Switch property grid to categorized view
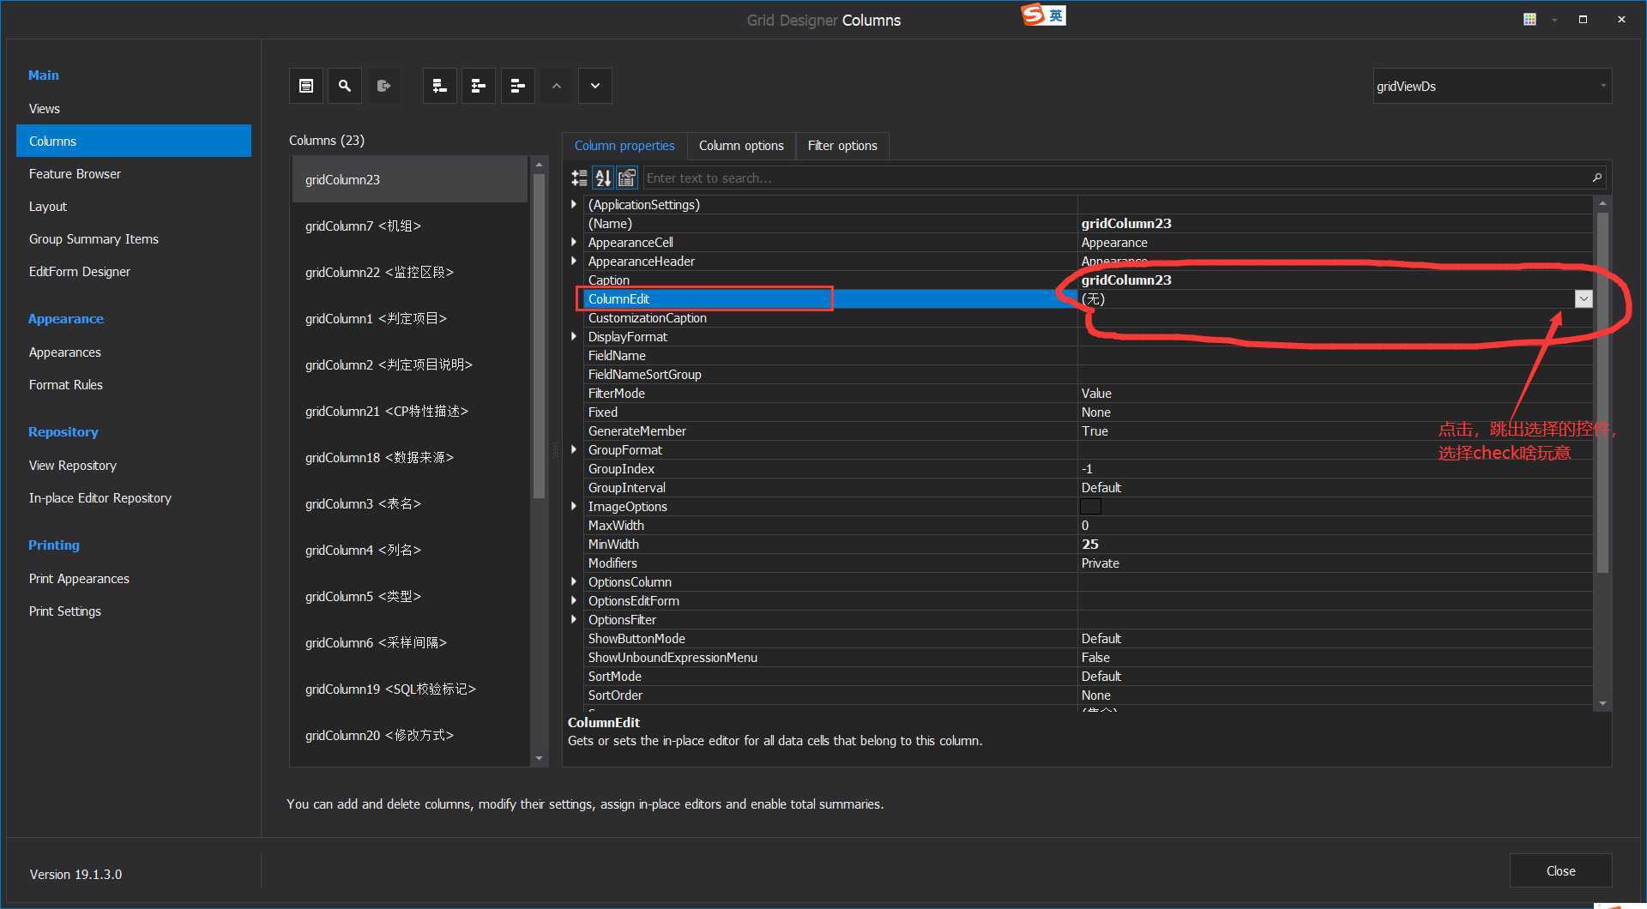1647x909 pixels. tap(580, 178)
